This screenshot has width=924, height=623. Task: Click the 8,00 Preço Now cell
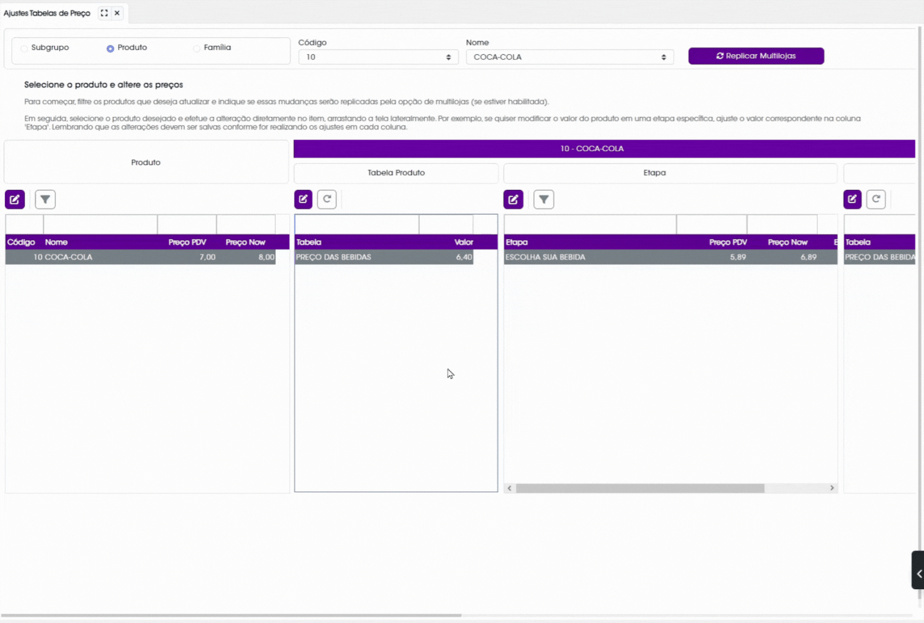coord(246,257)
